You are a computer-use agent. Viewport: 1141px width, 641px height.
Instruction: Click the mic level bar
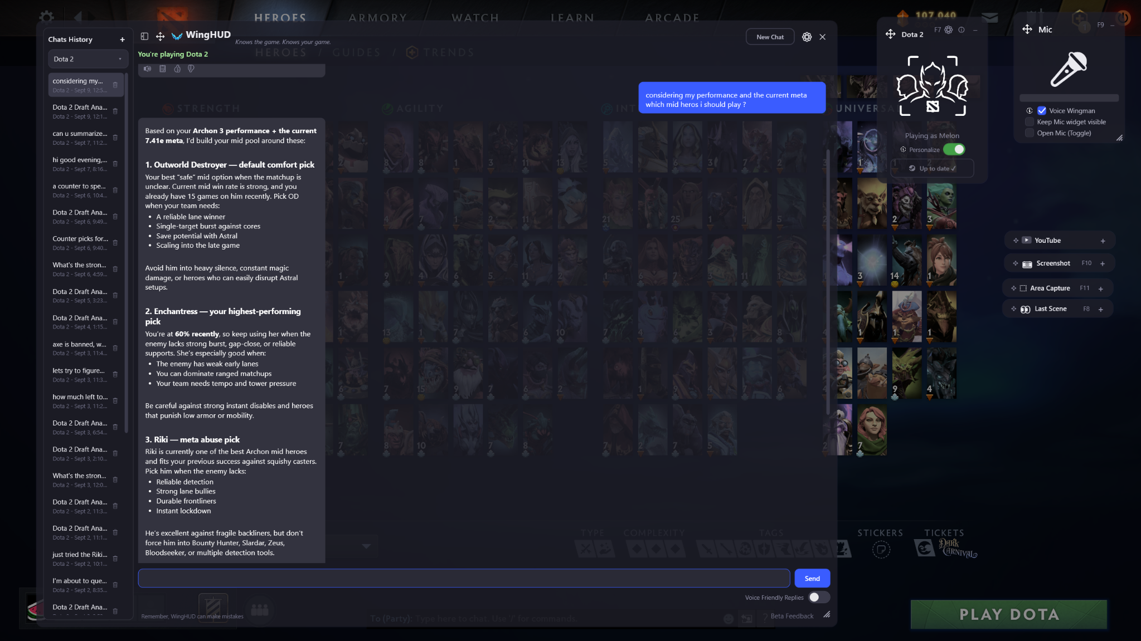[1069, 98]
